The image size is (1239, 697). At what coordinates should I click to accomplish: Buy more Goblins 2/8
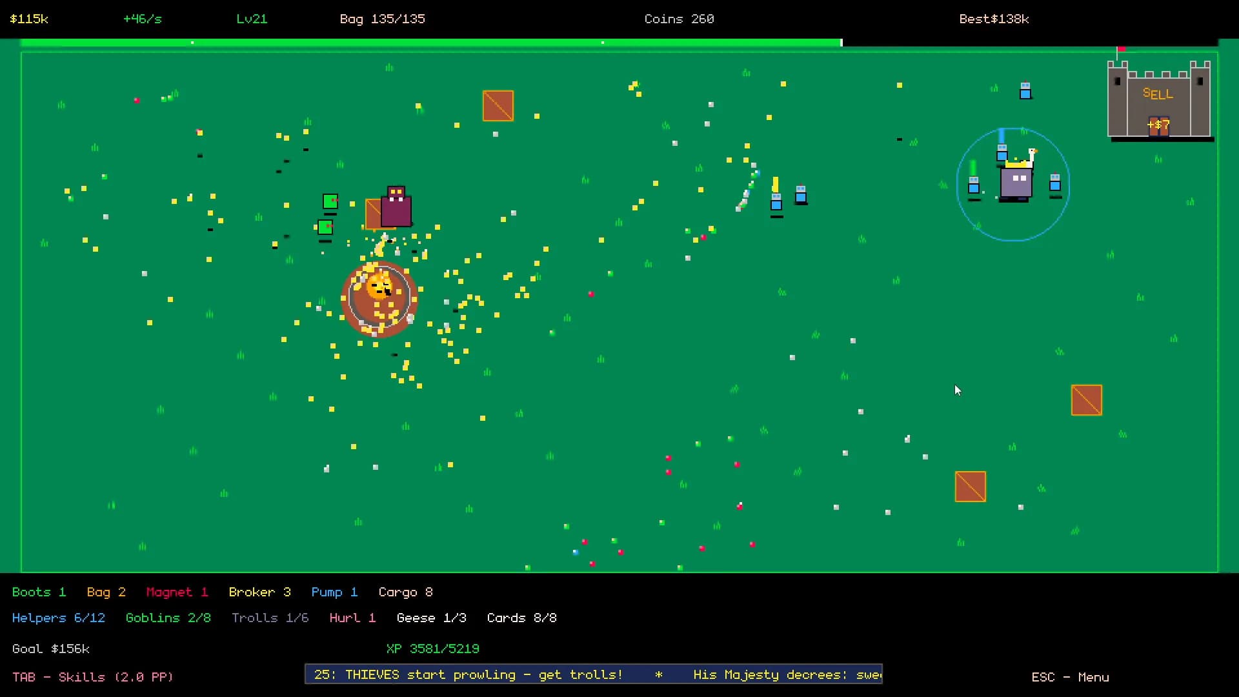point(168,618)
